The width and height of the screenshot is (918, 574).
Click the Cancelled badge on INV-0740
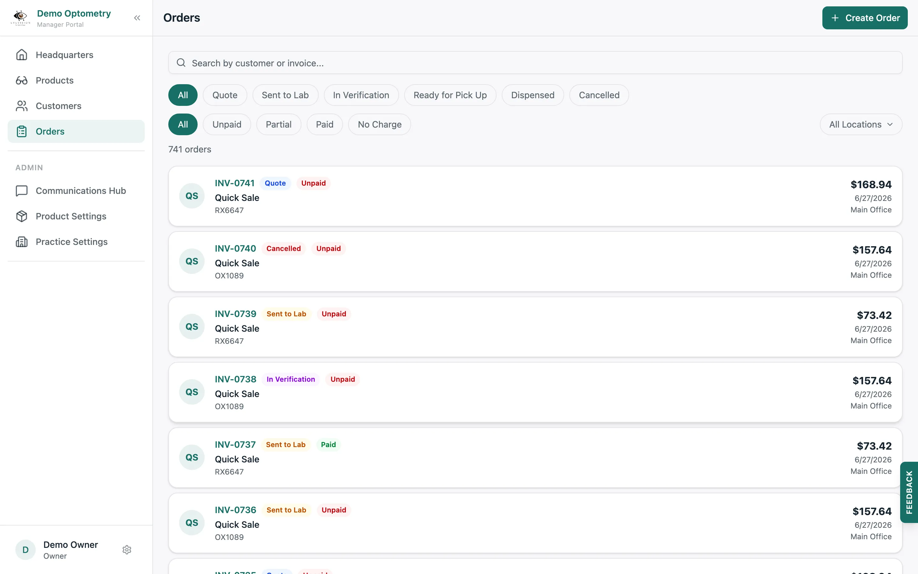click(283, 248)
